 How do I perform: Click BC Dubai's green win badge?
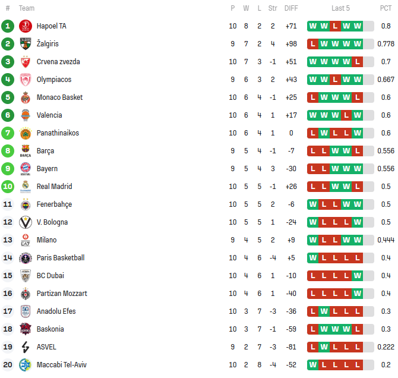point(357,276)
